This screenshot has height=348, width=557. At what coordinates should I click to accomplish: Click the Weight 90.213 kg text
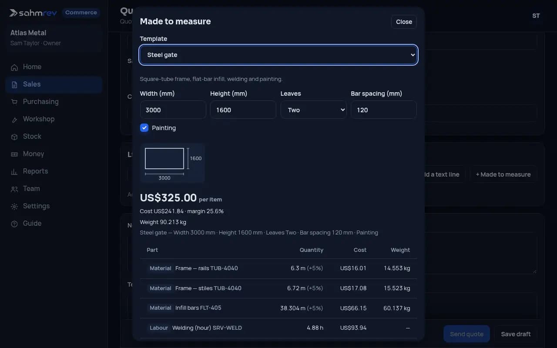163,222
